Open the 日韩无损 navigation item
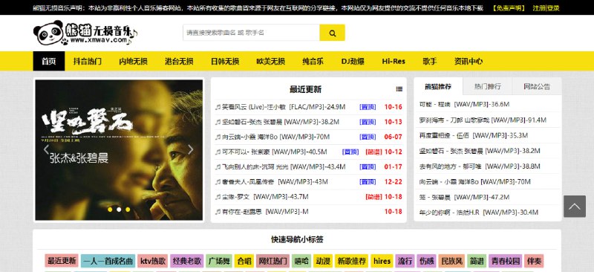This screenshot has width=594, height=272. coord(225,61)
